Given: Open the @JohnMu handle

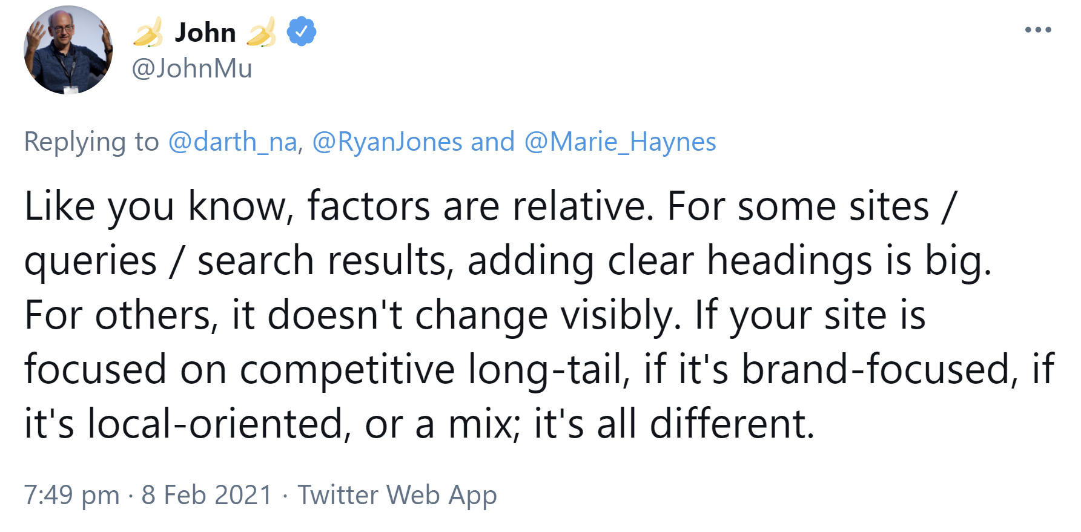Looking at the screenshot, I should (x=192, y=68).
